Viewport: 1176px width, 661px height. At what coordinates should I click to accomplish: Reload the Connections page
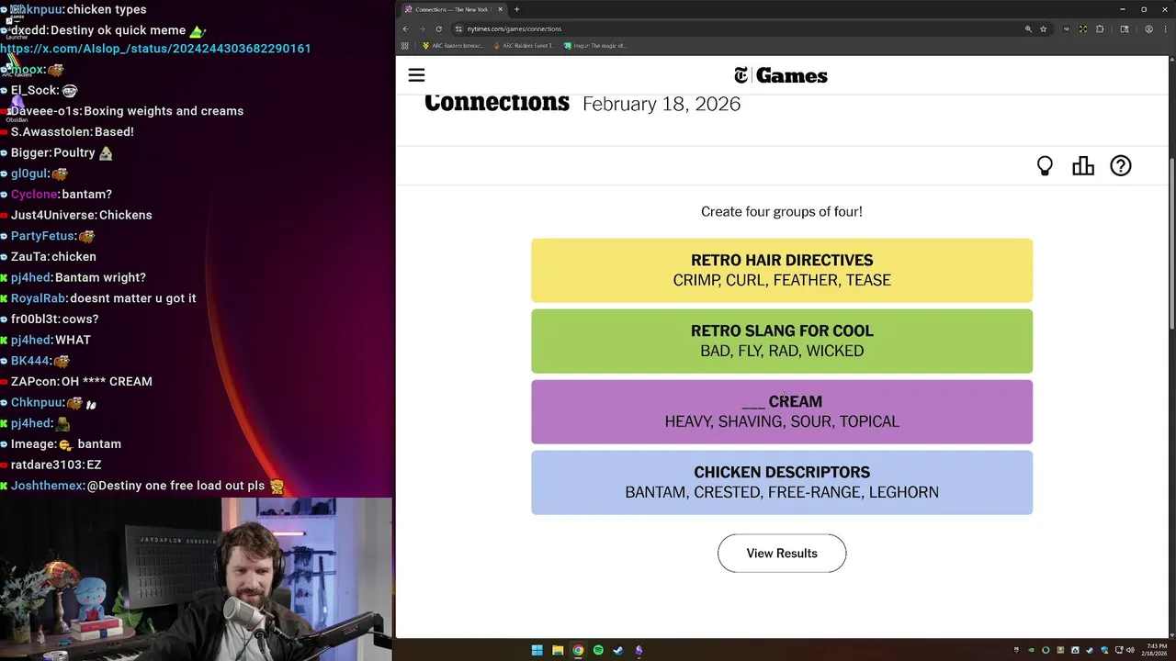[438, 28]
